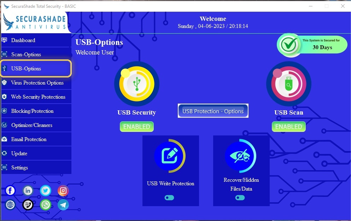Click the yellow USB Security circle icon
Screen dimensions: 351x221
click(x=137, y=84)
